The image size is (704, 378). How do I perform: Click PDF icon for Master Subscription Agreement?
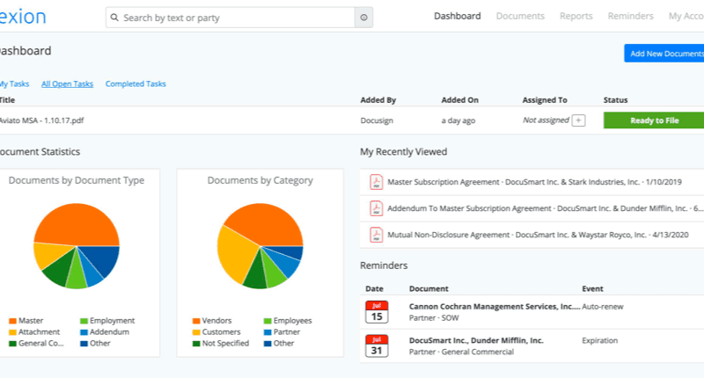coord(376,183)
